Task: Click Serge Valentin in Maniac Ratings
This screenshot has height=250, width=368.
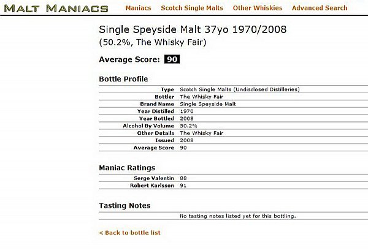Action: point(154,178)
